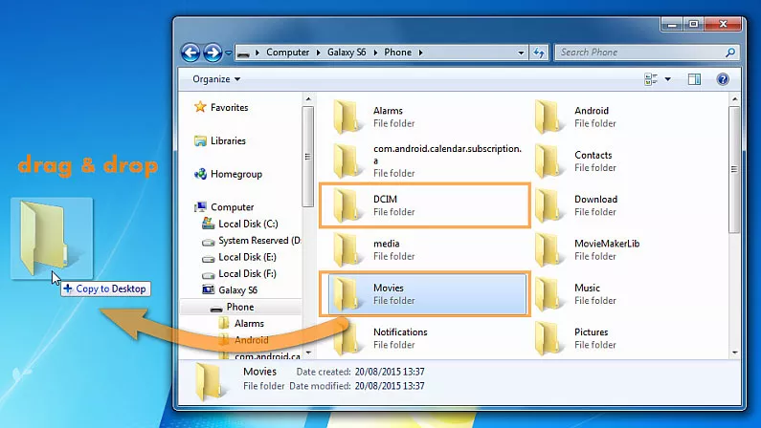The image size is (761, 428).
Task: Expand the view options dropdown arrow
Action: tap(668, 79)
